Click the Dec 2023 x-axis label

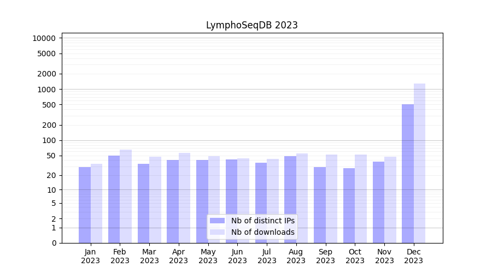pos(413,256)
